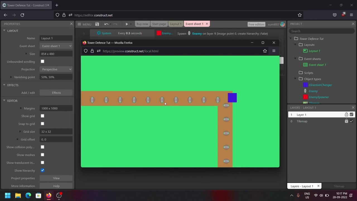This screenshot has height=201, width=357.
Task: Toggle visibility of Layer 1
Action: point(351,114)
